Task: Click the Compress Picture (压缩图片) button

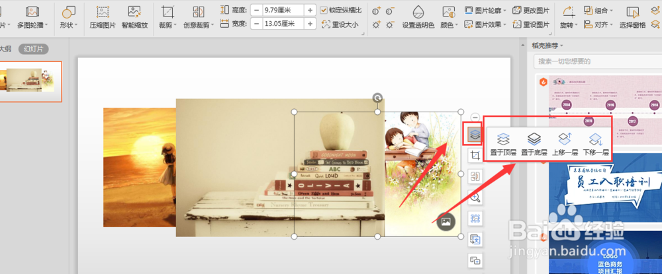Action: click(x=103, y=18)
